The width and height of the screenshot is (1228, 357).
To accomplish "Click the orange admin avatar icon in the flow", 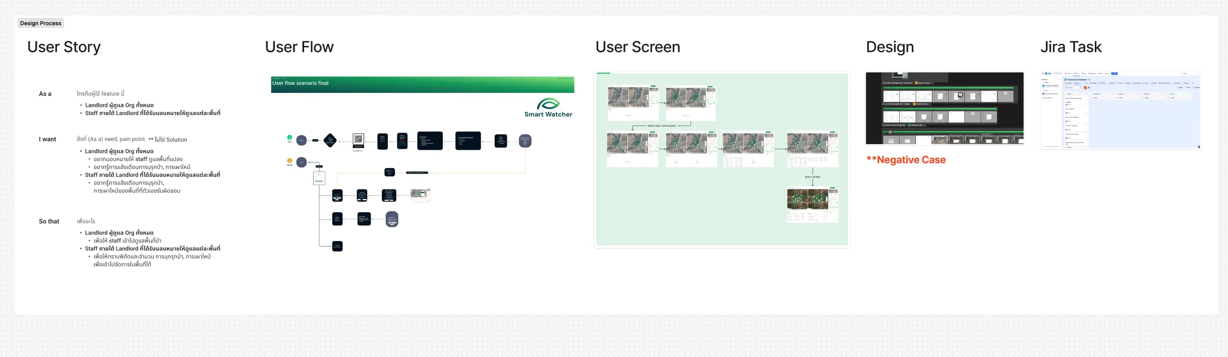I will coord(289,161).
